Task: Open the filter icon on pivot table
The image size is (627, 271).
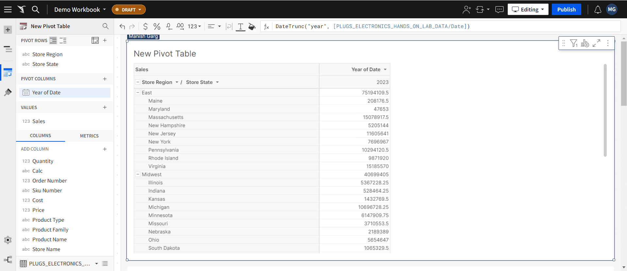Action: [574, 43]
